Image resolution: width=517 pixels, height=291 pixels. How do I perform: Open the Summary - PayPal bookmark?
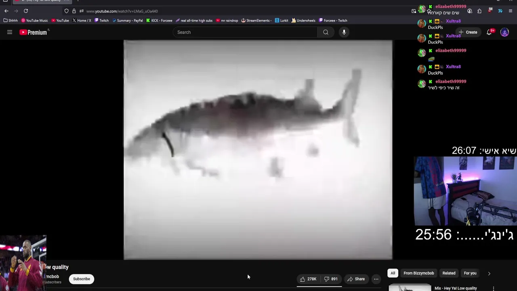pos(127,21)
